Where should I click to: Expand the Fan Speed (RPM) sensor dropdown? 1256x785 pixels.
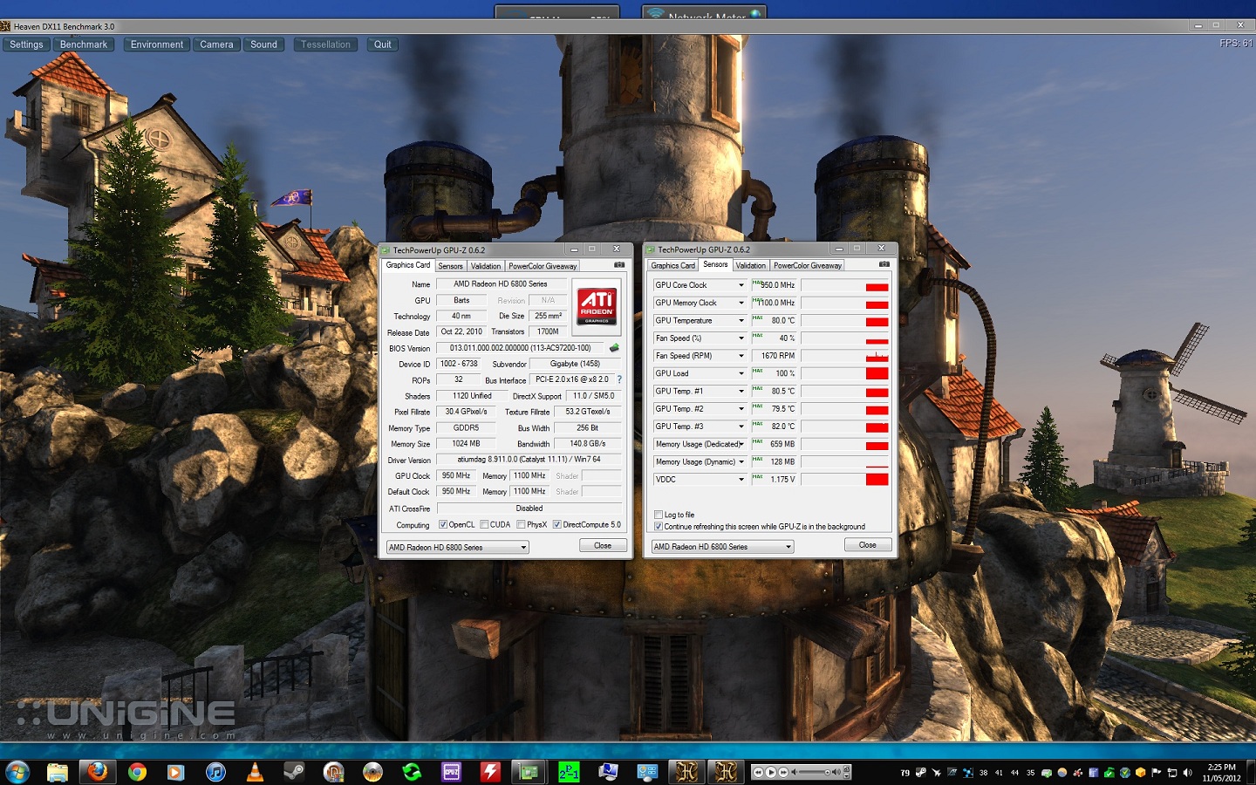coord(741,356)
